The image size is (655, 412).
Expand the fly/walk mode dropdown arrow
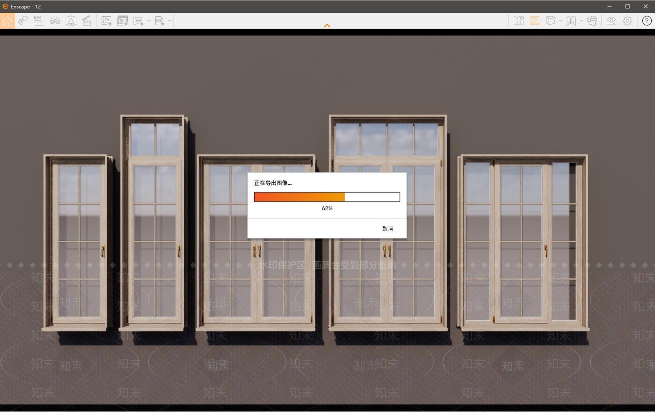(x=581, y=20)
